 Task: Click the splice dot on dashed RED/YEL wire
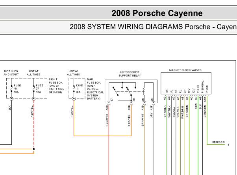pyautogui.click(x=34, y=149)
